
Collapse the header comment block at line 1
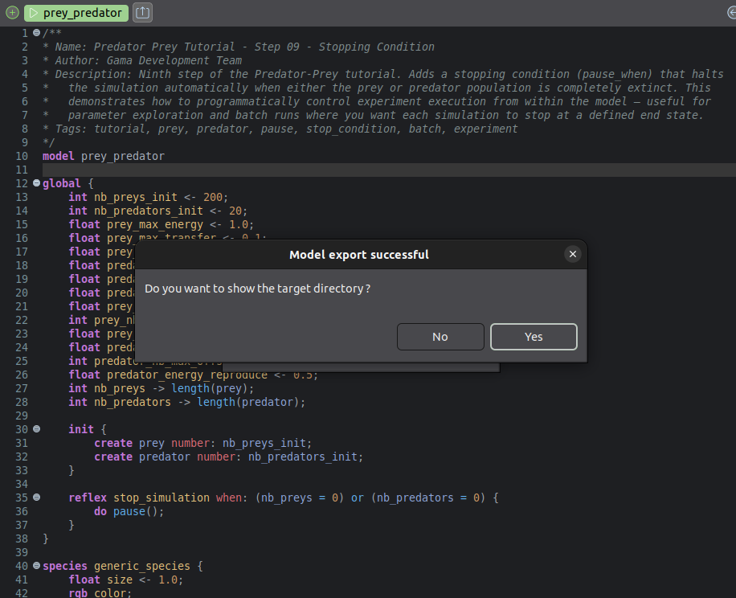pos(36,33)
